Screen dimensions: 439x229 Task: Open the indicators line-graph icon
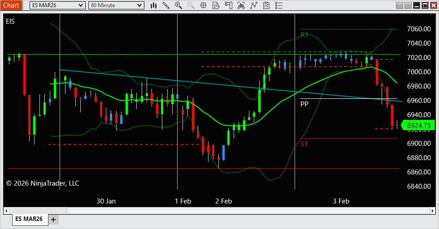coord(254,5)
